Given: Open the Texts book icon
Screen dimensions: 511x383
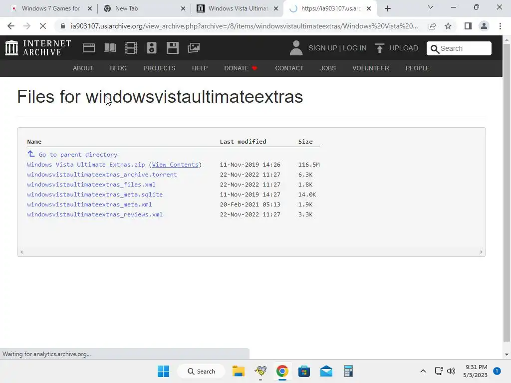Looking at the screenshot, I should tap(109, 48).
